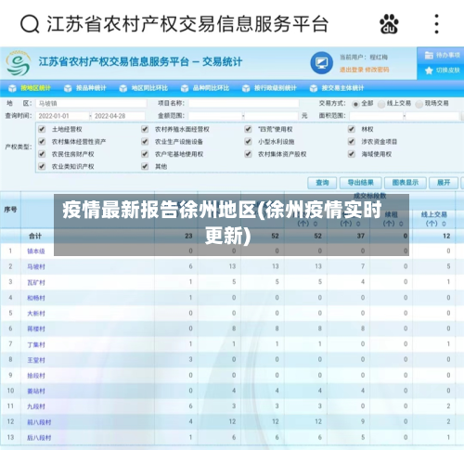Uncheck the 海域使用权 checkbox
The height and width of the screenshot is (450, 464).
352,154
